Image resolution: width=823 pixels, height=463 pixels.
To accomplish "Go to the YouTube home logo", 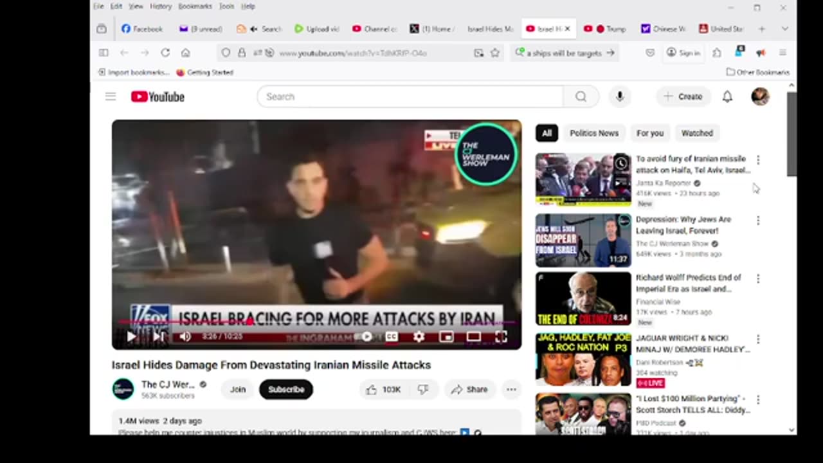I will pyautogui.click(x=158, y=96).
